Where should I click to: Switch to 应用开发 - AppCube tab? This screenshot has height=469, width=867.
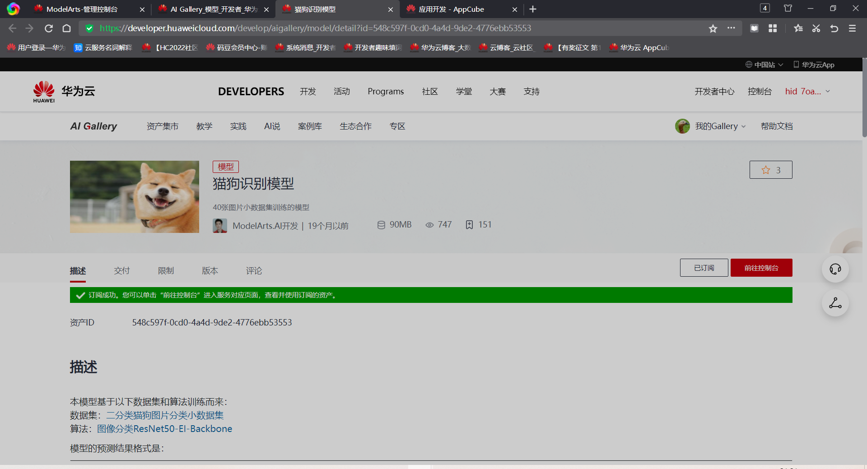point(452,9)
